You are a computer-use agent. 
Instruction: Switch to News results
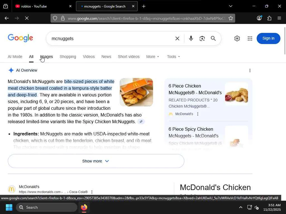106,57
